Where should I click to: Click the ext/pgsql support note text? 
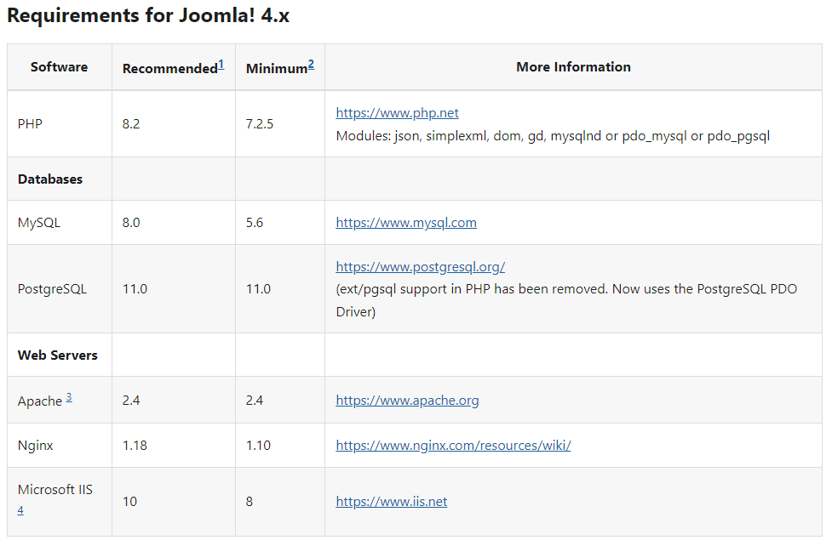click(x=566, y=300)
